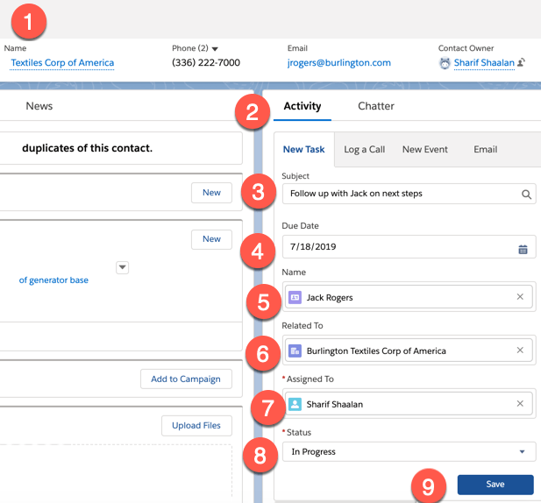Click the upper New button
The width and height of the screenshot is (541, 503).
coord(211,193)
